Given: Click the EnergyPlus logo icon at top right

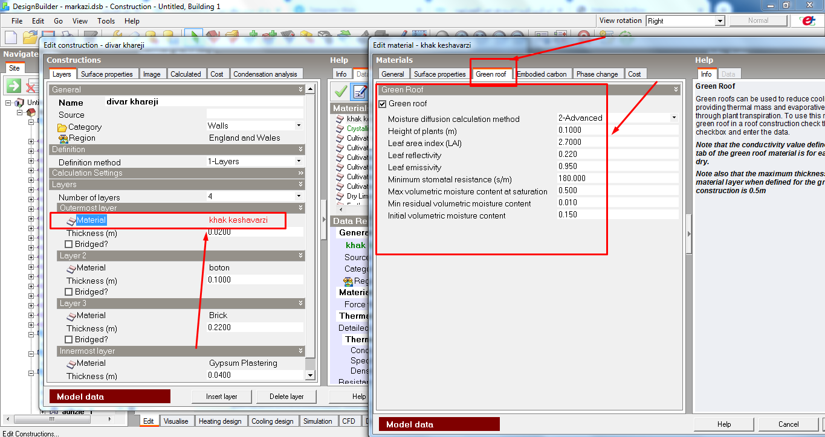Looking at the screenshot, I should 807,21.
